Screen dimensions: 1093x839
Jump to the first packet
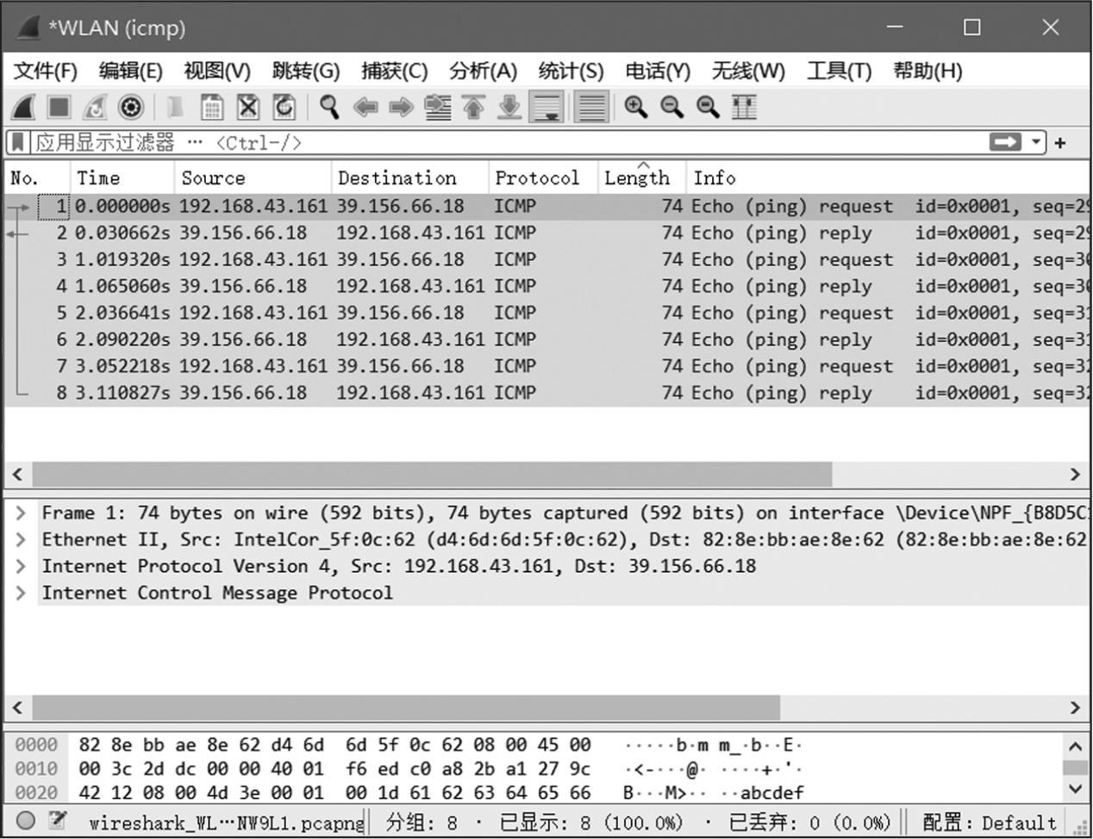tap(474, 107)
